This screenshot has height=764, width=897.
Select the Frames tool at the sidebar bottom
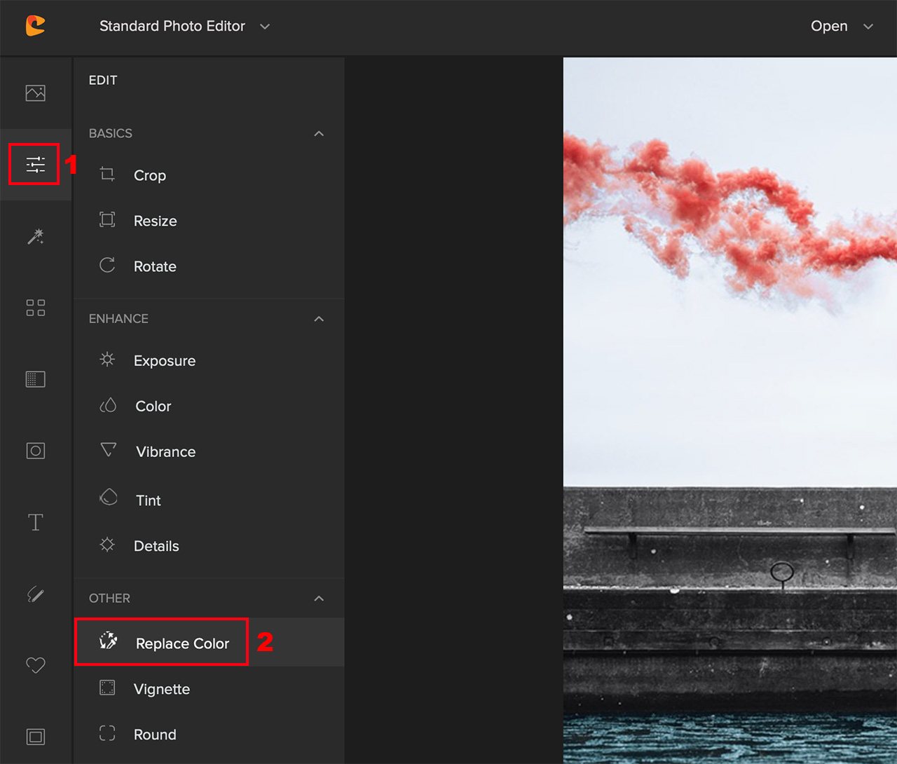tap(35, 736)
